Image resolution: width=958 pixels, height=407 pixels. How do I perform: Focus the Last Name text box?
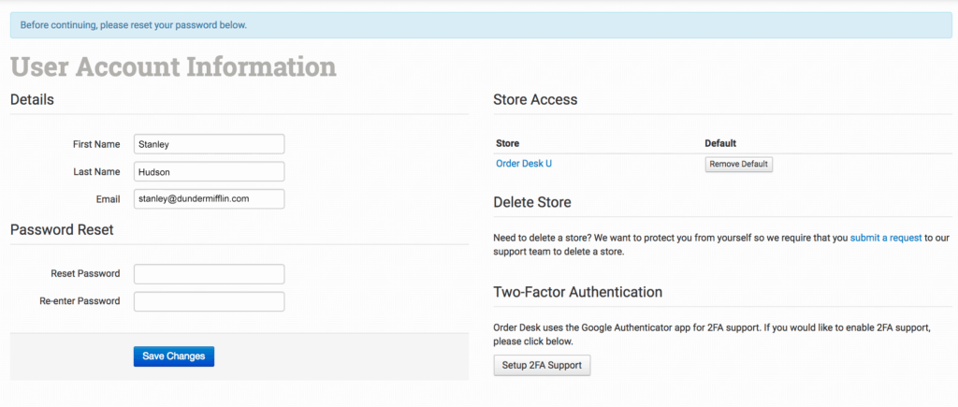[x=209, y=172]
